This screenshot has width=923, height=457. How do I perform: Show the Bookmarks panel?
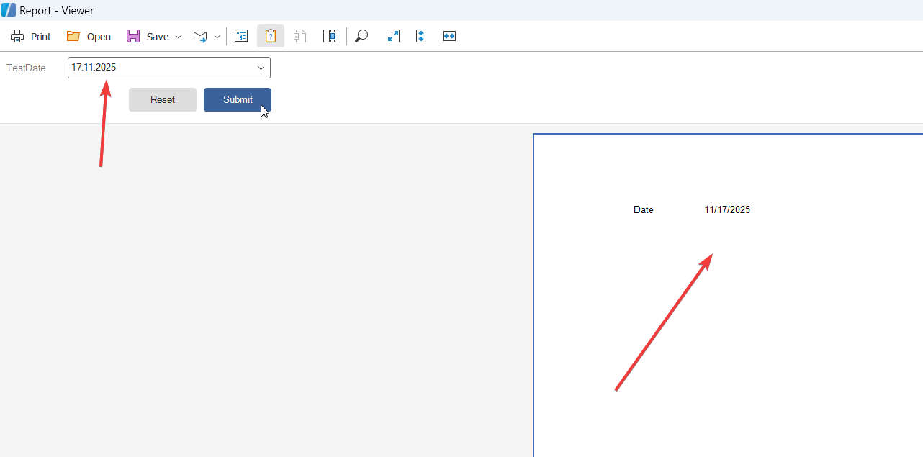(242, 36)
